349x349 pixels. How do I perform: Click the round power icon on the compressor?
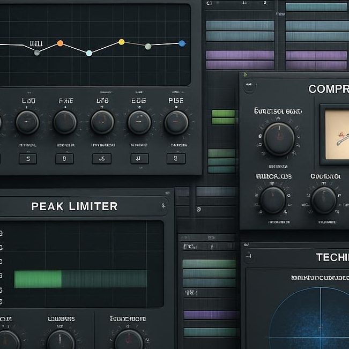click(249, 85)
